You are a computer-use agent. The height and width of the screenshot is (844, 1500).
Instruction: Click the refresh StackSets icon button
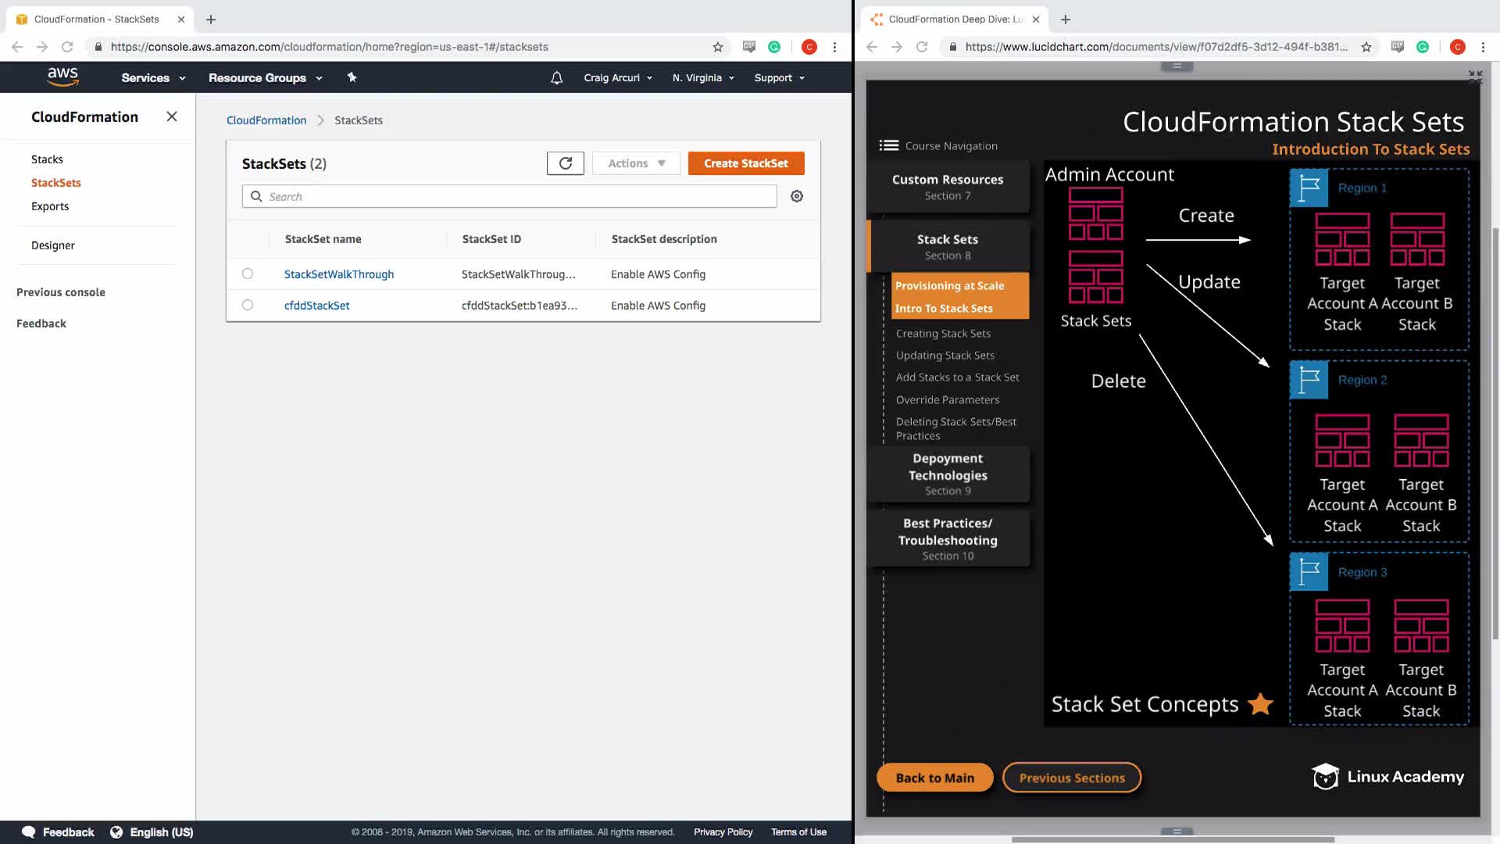point(565,163)
